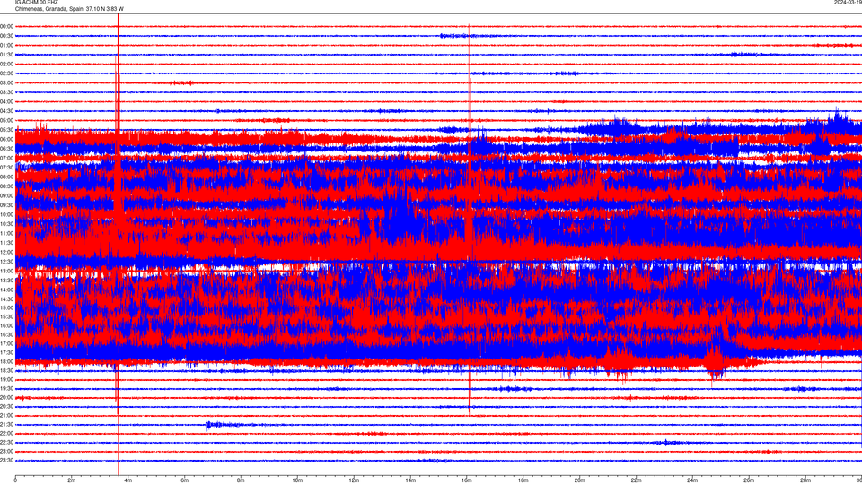Click the "03:30" time row label
862x484 pixels.
click(6, 92)
